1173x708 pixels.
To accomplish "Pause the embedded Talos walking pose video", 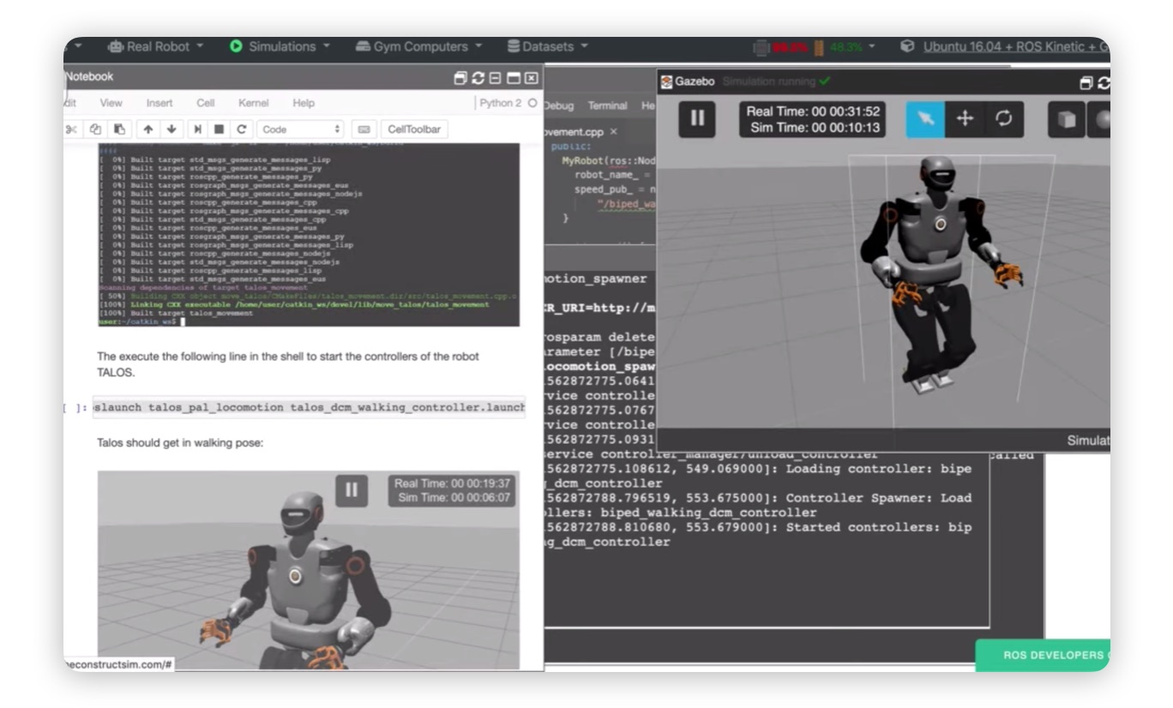I will coord(352,490).
